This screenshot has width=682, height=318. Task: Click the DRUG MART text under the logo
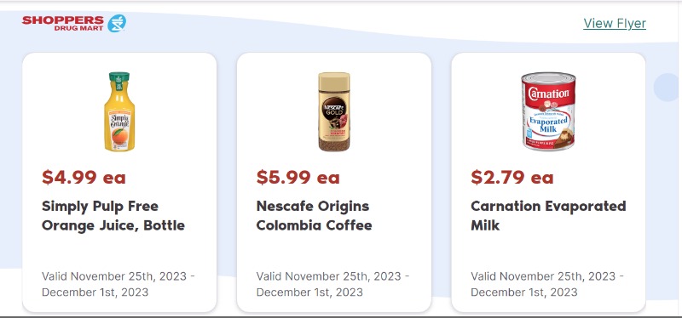click(x=78, y=29)
